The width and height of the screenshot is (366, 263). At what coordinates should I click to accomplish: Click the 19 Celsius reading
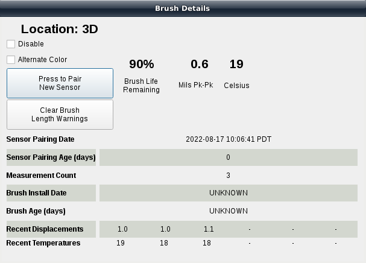pyautogui.click(x=236, y=64)
